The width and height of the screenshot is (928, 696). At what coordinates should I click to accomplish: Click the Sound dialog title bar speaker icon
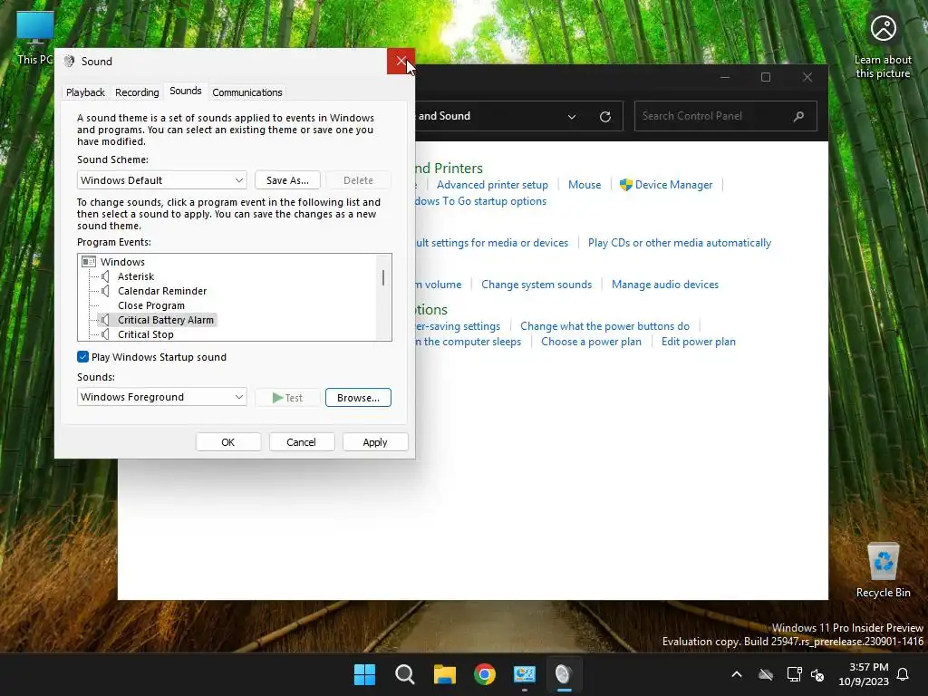point(69,61)
